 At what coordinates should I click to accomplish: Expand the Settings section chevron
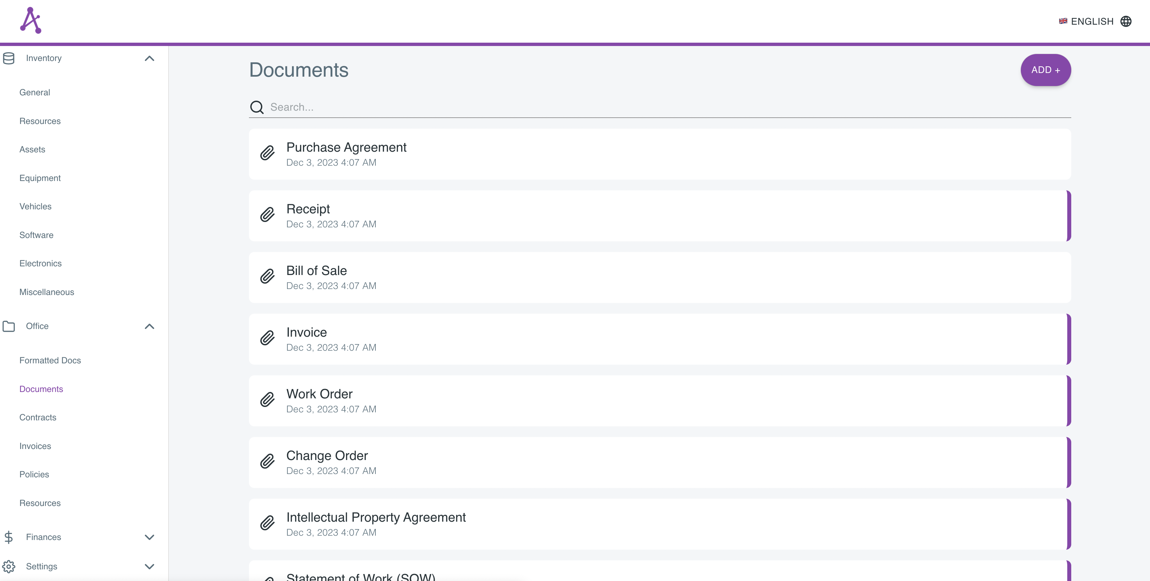tap(149, 566)
